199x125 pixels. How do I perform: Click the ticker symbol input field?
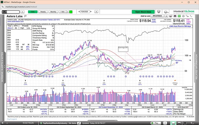point(11,12)
